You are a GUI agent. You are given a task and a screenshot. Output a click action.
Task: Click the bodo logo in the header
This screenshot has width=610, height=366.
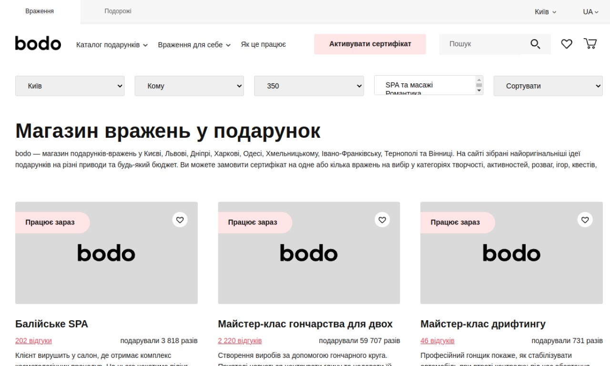(38, 44)
